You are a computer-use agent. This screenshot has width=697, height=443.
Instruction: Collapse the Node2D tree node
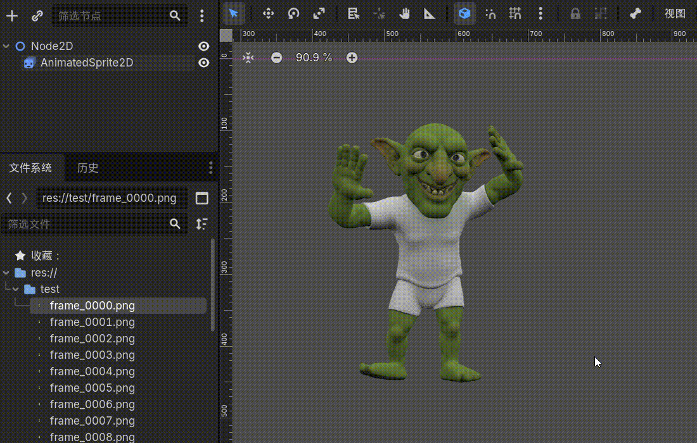point(6,46)
